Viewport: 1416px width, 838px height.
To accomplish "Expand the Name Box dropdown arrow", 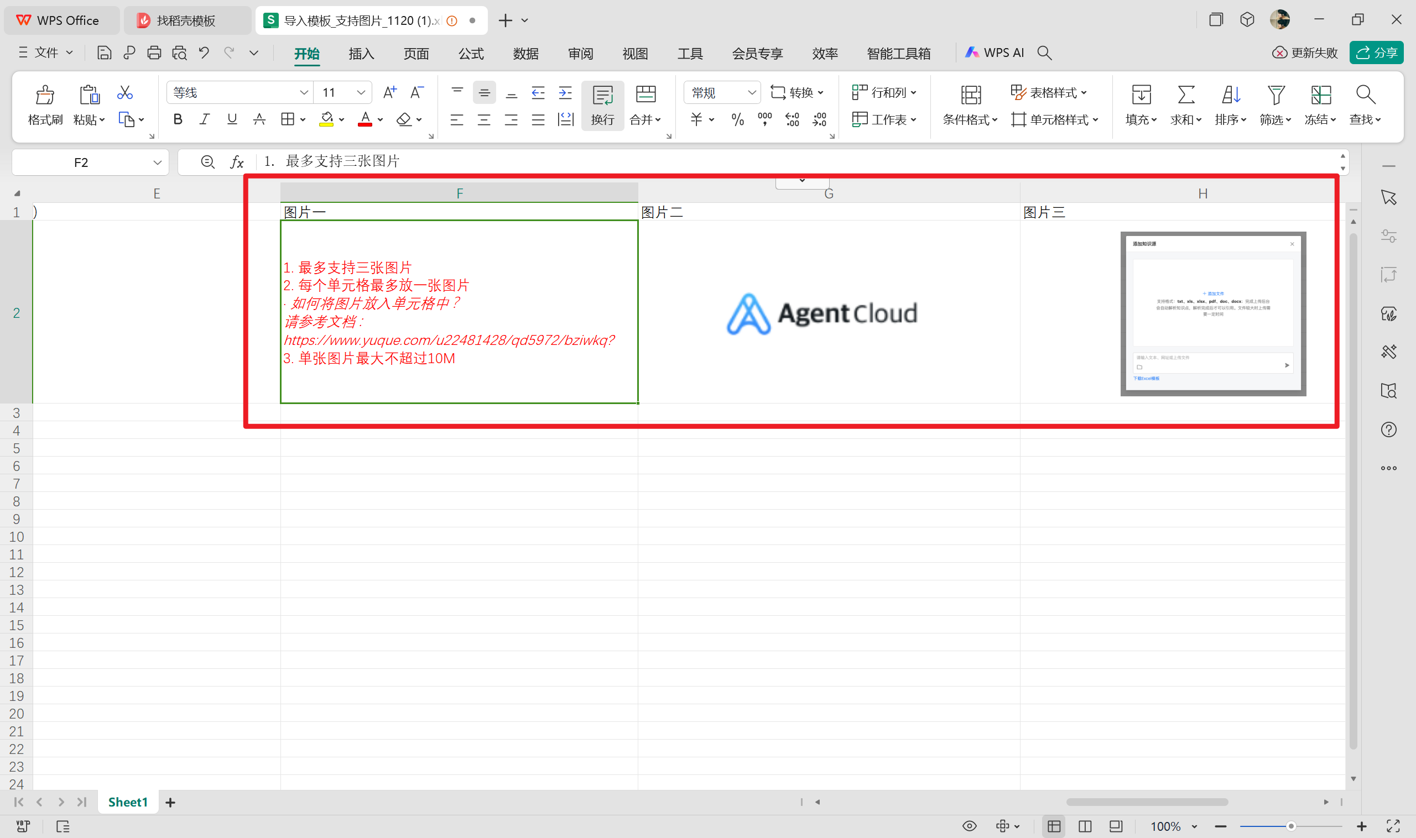I will [x=157, y=163].
